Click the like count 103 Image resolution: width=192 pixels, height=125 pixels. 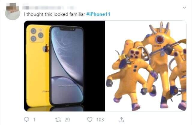(100, 120)
